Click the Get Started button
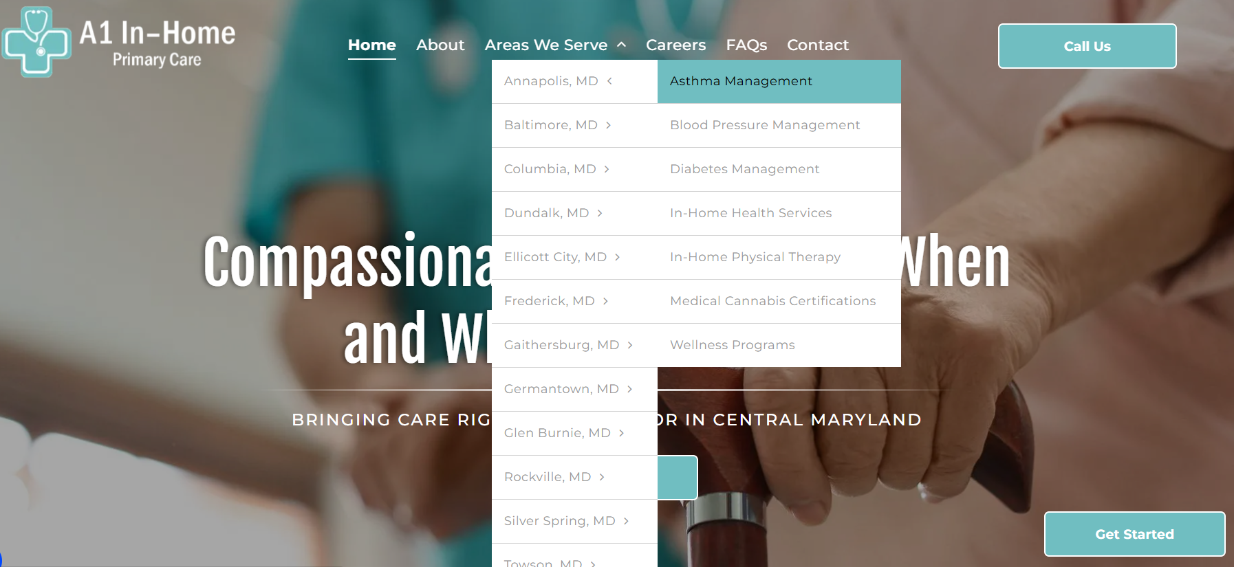The image size is (1234, 567). [x=1135, y=534]
